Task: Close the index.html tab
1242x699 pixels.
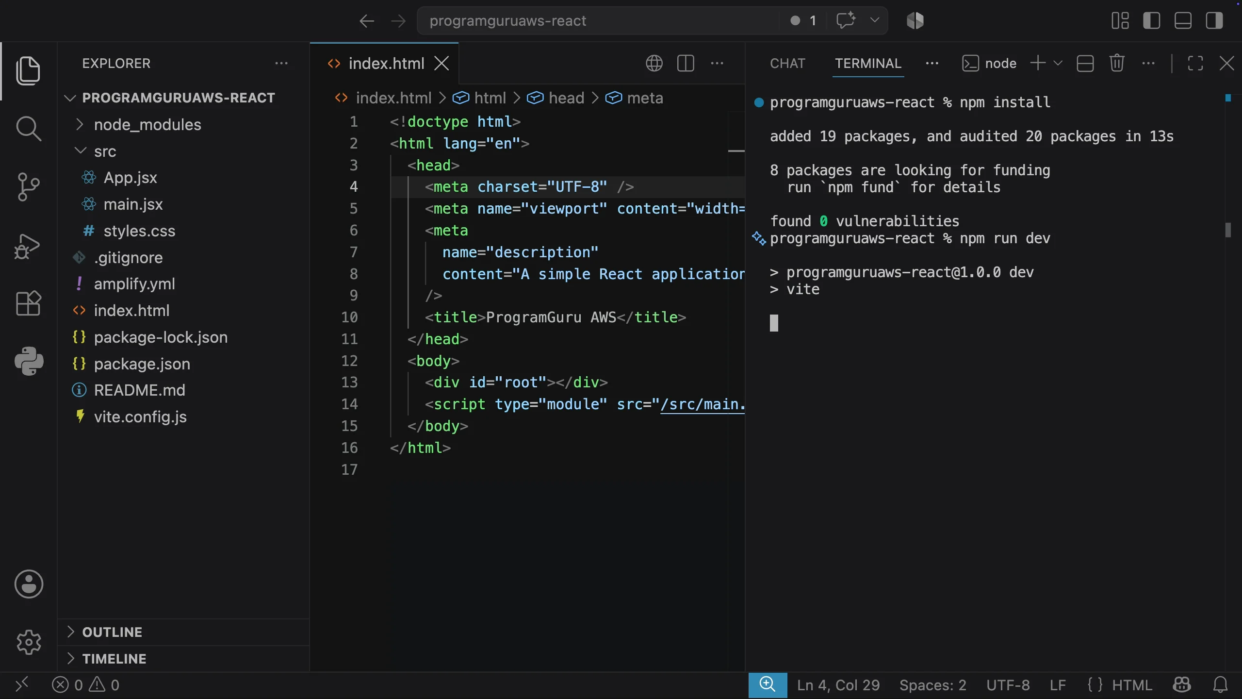Action: [441, 63]
